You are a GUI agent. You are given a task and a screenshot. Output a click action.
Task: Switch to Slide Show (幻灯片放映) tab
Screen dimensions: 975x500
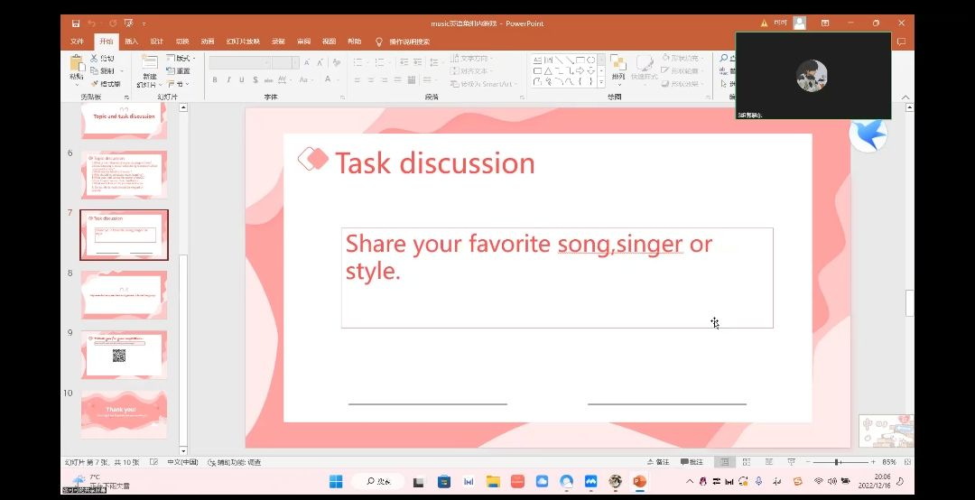[243, 42]
